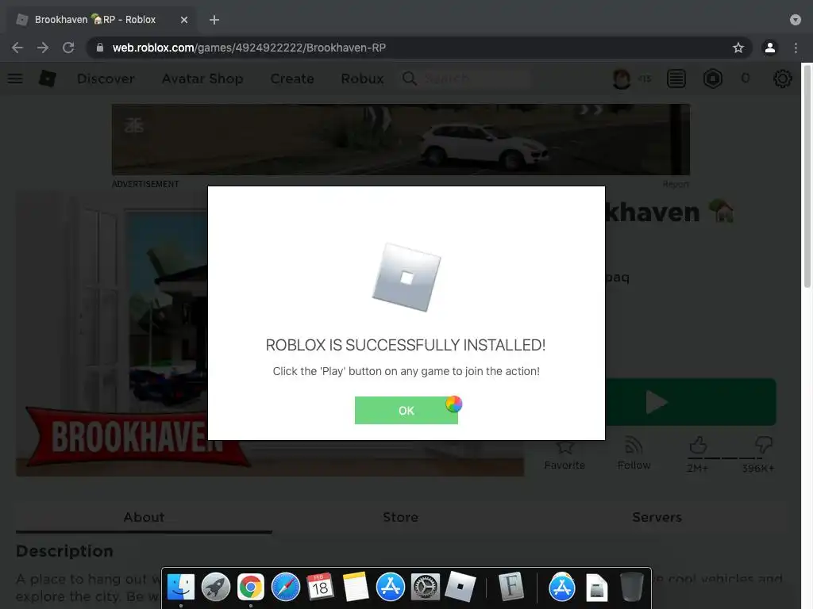This screenshot has width=813, height=609.
Task: Select the Brookhaven RP - Roblox tab
Action: [x=102, y=20]
